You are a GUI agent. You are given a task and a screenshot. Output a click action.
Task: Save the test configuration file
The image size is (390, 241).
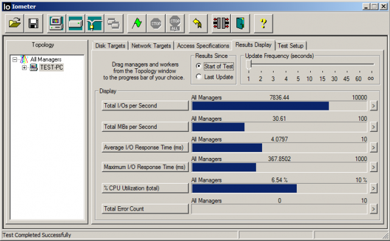tap(34, 23)
